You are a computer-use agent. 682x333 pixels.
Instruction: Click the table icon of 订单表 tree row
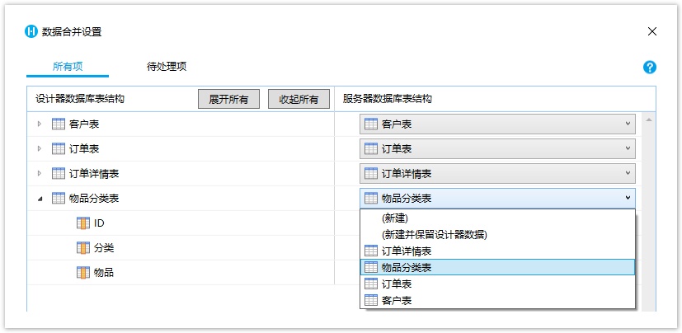tap(59, 149)
